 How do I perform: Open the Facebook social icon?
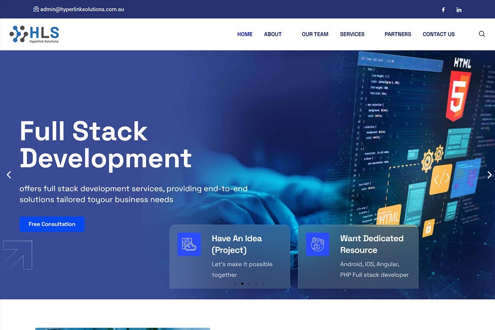443,9
